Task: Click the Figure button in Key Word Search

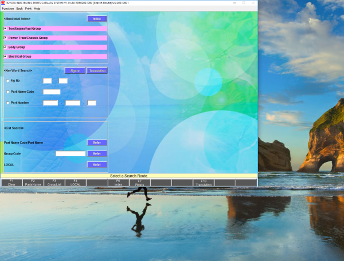Action: coord(75,71)
